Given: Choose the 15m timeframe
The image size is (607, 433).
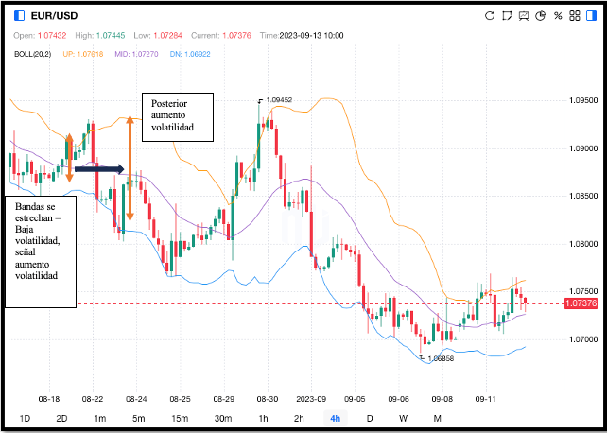Looking at the screenshot, I should pyautogui.click(x=181, y=418).
